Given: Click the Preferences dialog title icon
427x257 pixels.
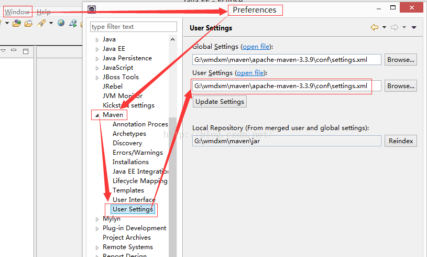Looking at the screenshot, I should point(92,9).
